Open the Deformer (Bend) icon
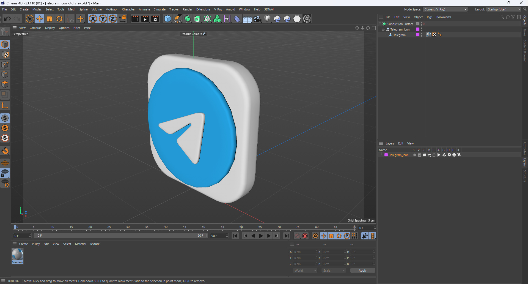528x284 pixels. 237,19
